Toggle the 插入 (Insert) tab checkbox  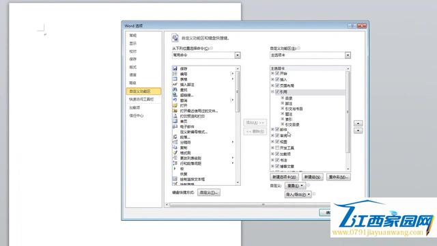[x=277, y=79]
